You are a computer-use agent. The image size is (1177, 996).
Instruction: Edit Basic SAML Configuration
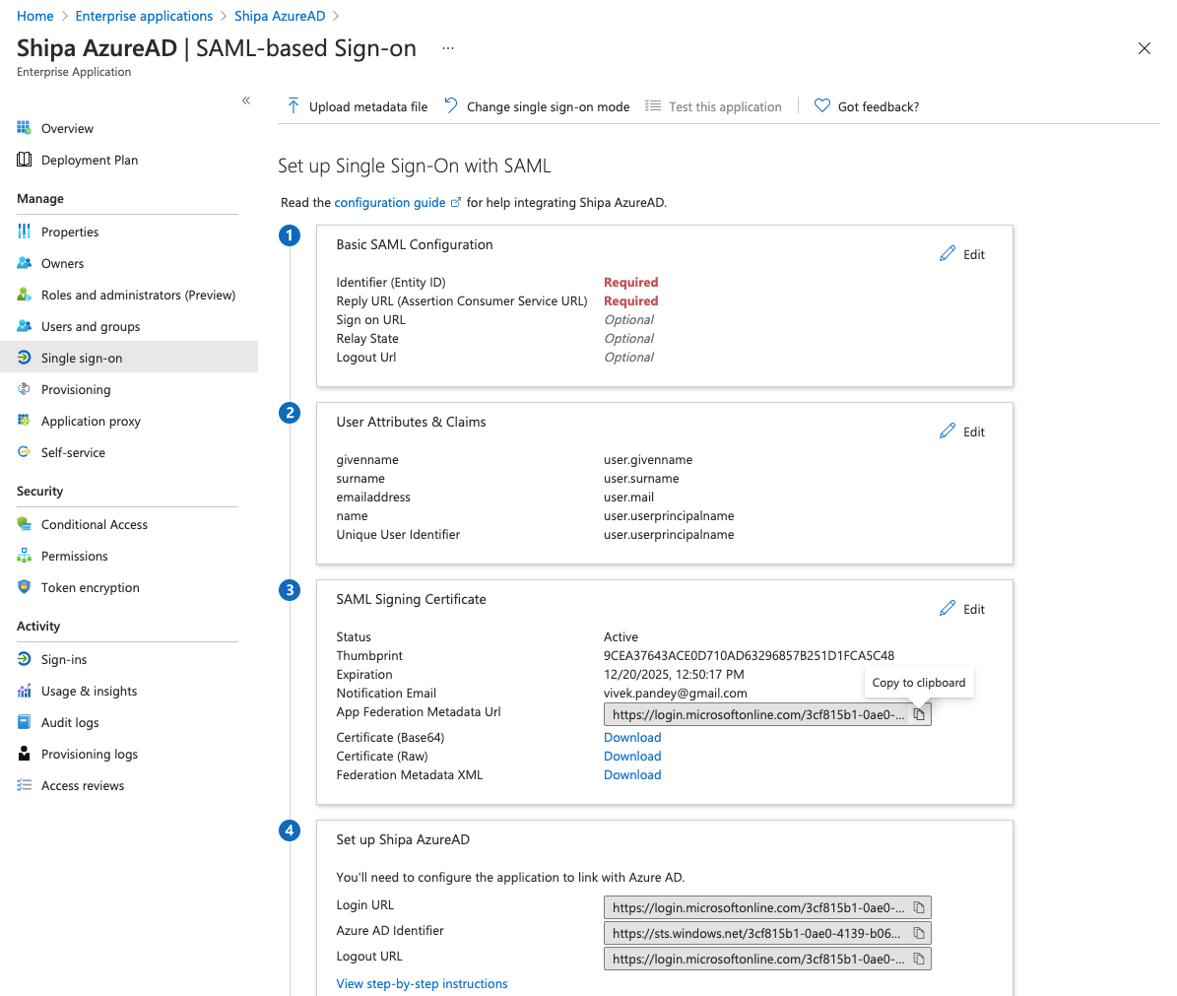(962, 254)
